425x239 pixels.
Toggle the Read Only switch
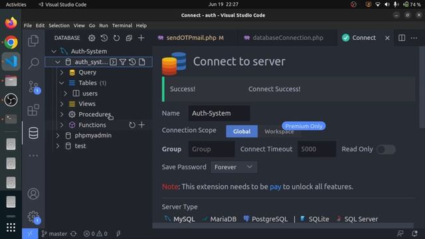[x=386, y=149]
